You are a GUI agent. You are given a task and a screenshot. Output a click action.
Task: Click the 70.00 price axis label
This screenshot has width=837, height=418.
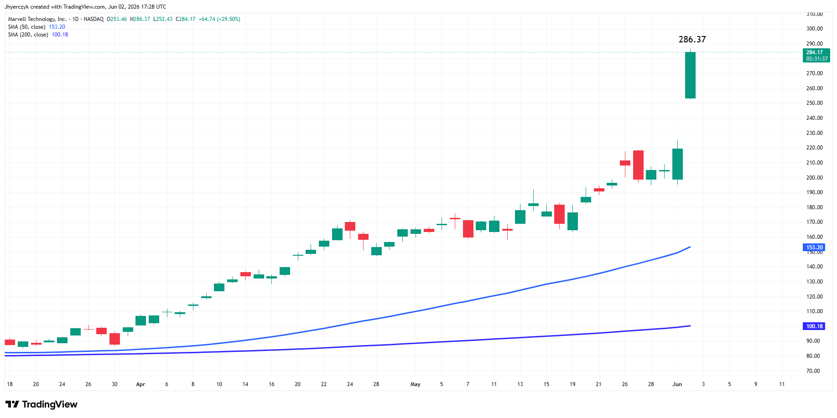[x=813, y=371]
